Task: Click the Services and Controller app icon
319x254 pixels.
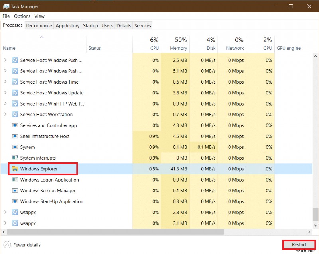Action: tap(14, 125)
